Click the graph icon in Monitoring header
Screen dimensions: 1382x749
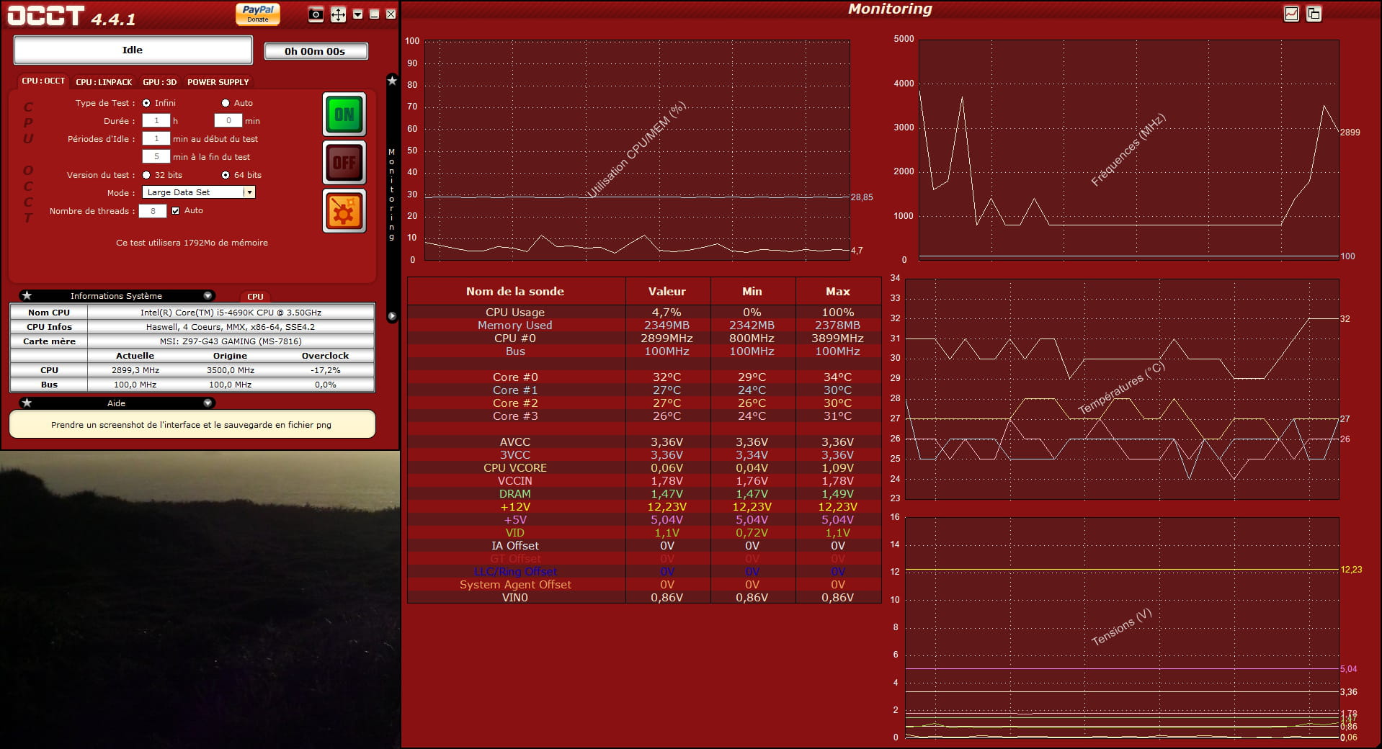1291,14
